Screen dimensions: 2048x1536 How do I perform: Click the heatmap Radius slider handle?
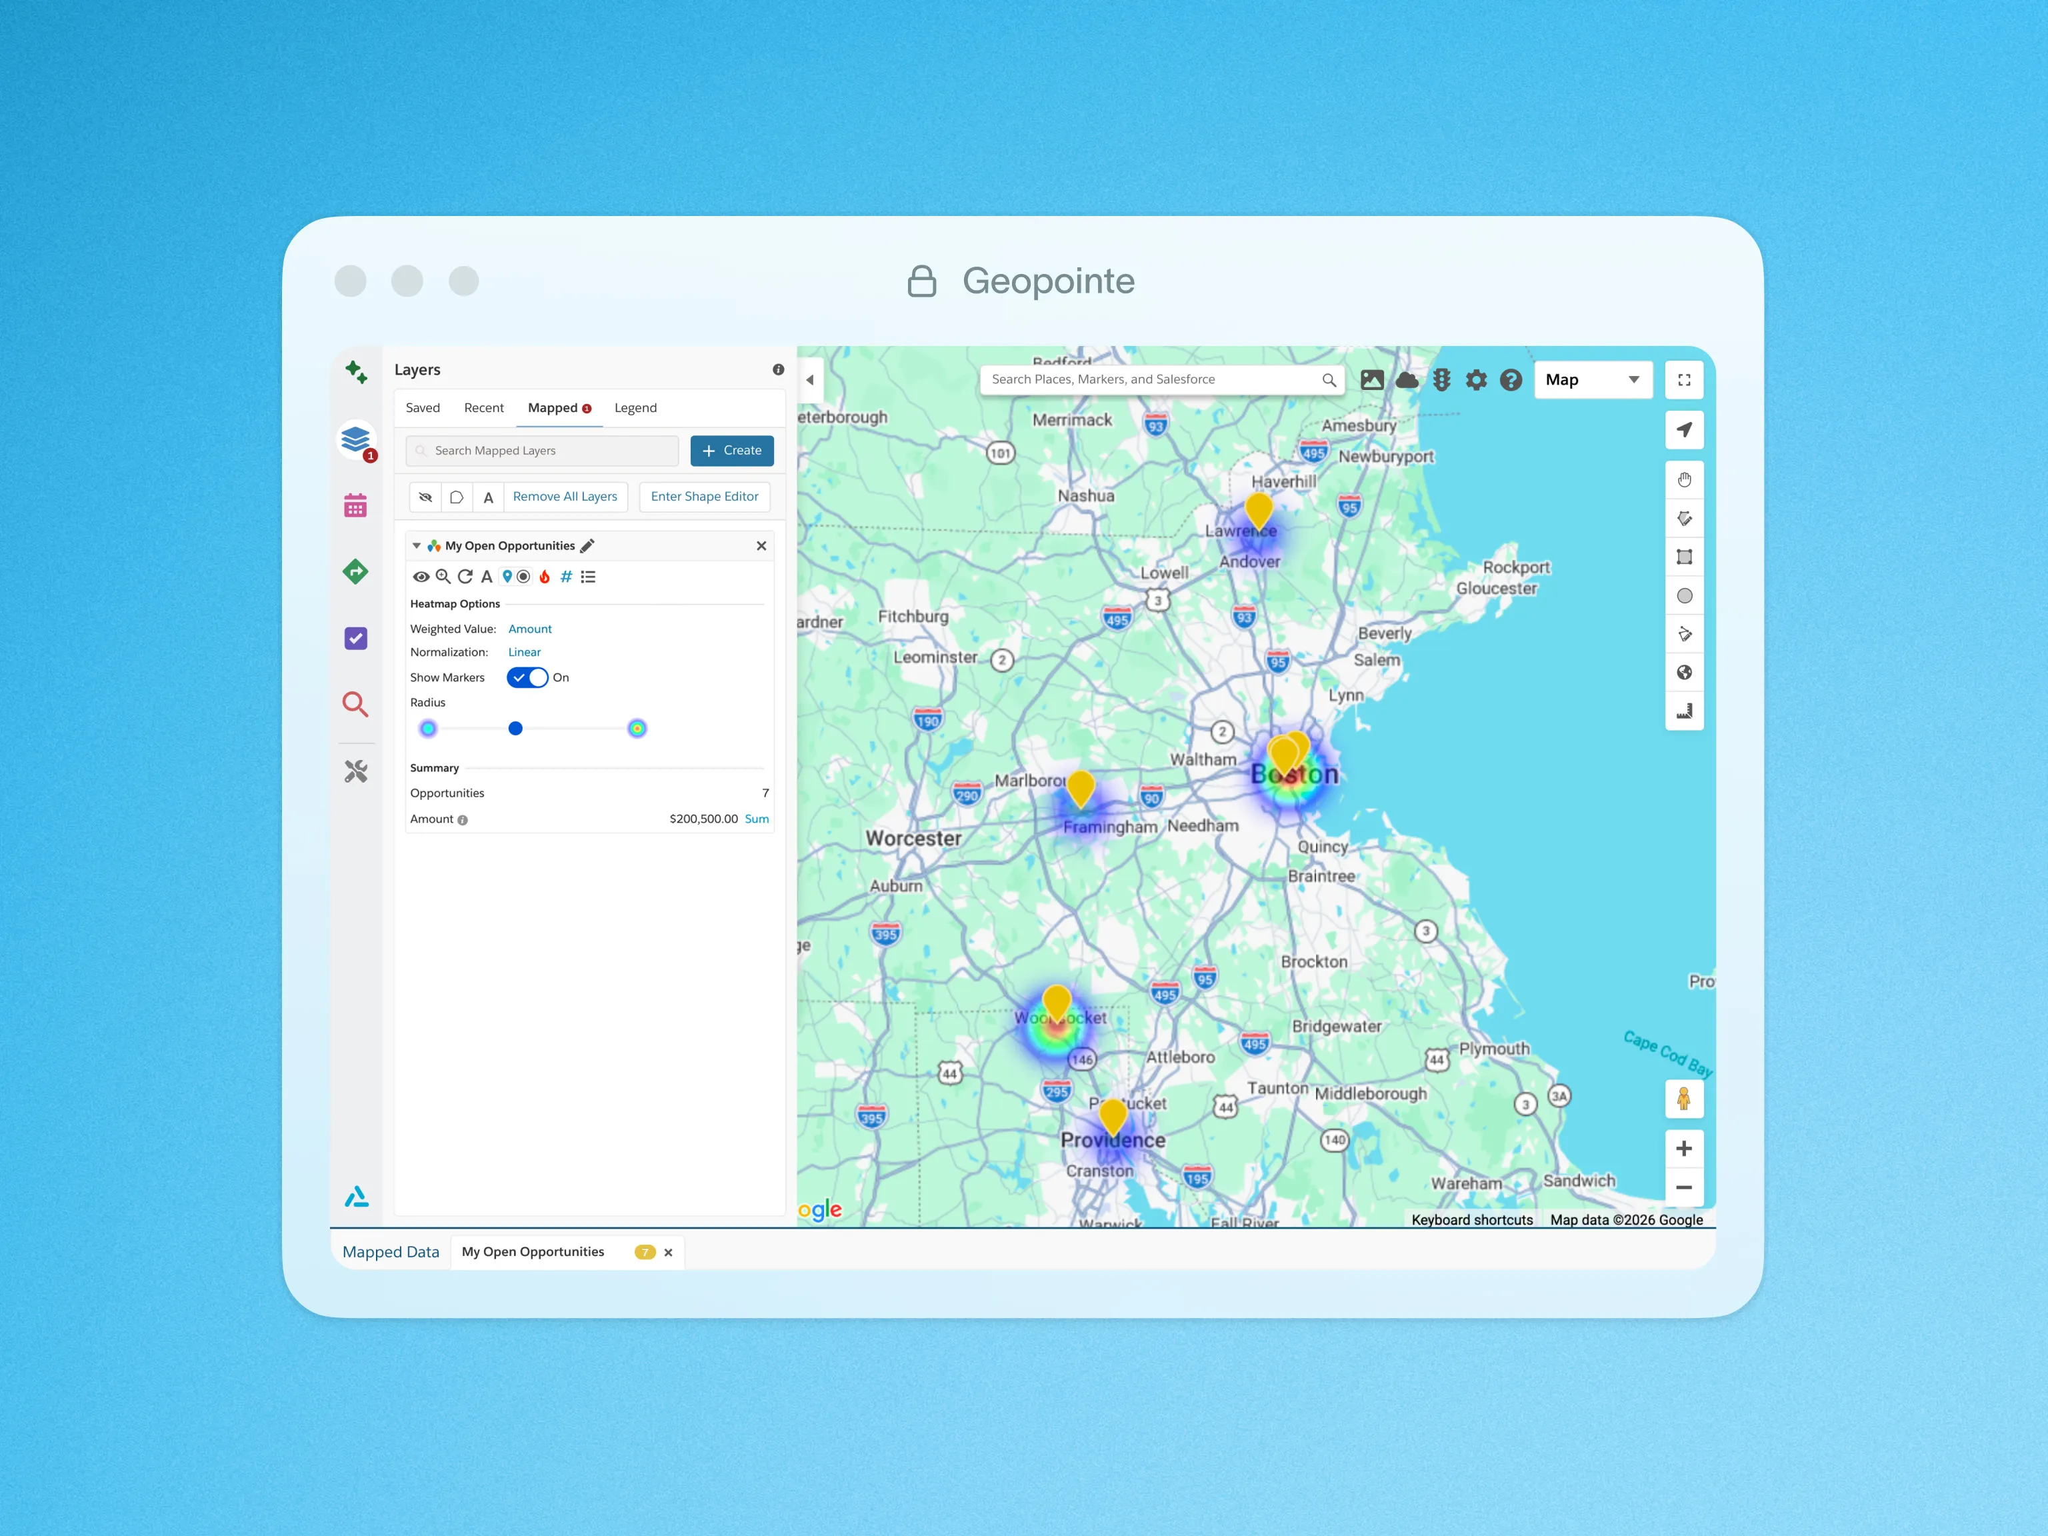[516, 729]
